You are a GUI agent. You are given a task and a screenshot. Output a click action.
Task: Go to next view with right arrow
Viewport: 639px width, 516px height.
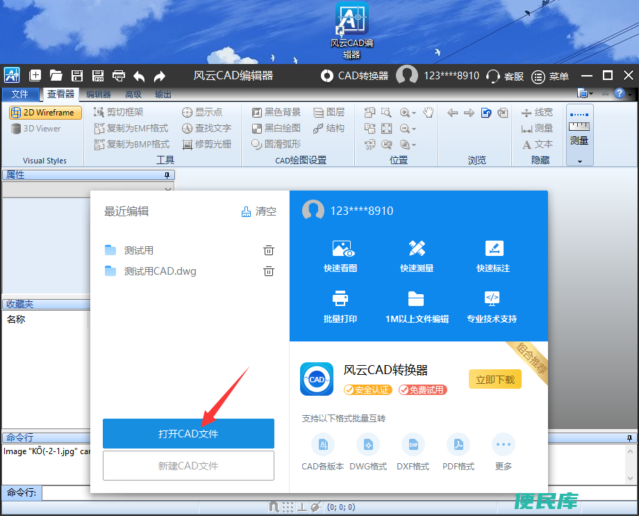point(469,113)
